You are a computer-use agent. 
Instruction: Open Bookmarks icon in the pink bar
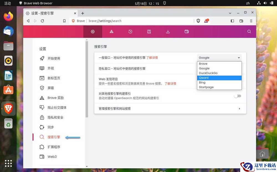point(149,32)
